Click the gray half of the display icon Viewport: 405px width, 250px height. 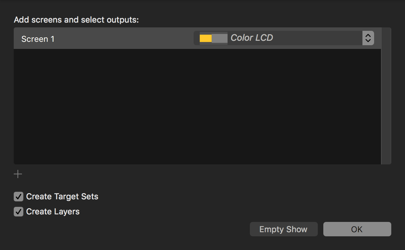pos(220,38)
